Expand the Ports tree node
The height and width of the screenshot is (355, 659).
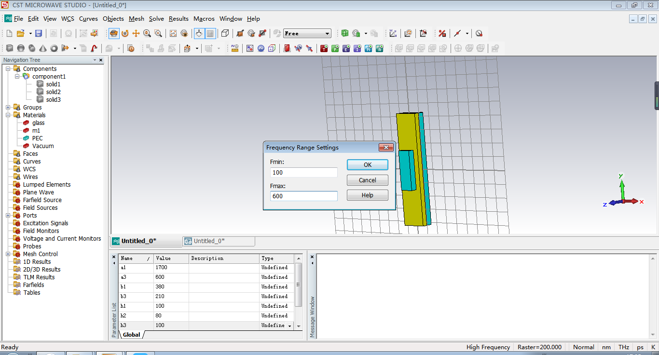point(8,216)
